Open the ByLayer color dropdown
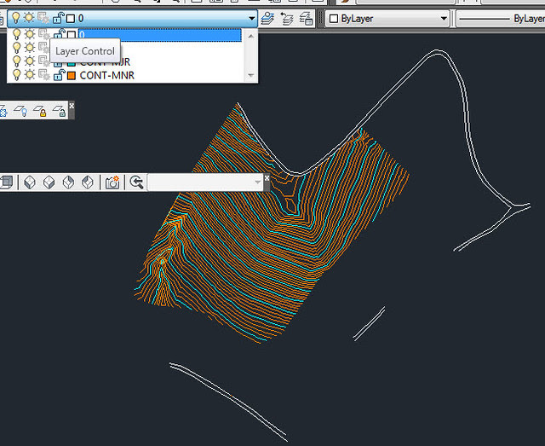This screenshot has height=446, width=545. click(386, 18)
